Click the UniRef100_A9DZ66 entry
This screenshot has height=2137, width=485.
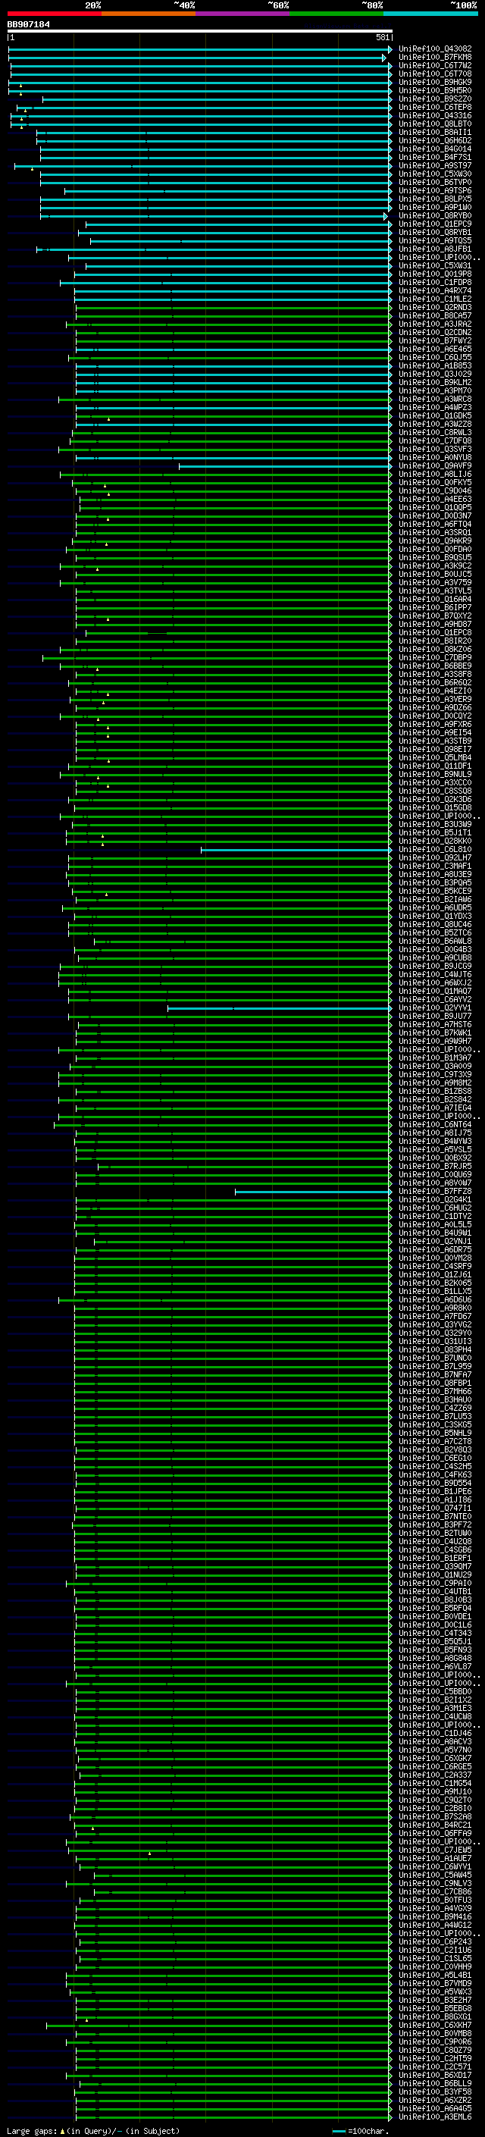pyautogui.click(x=435, y=707)
